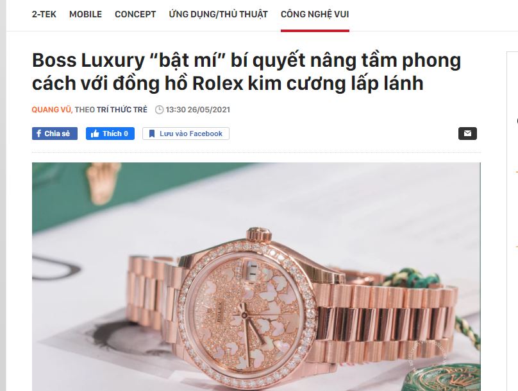Click the Boss Luxury article headline
Image resolution: width=518 pixels, height=391 pixels.
coord(246,71)
